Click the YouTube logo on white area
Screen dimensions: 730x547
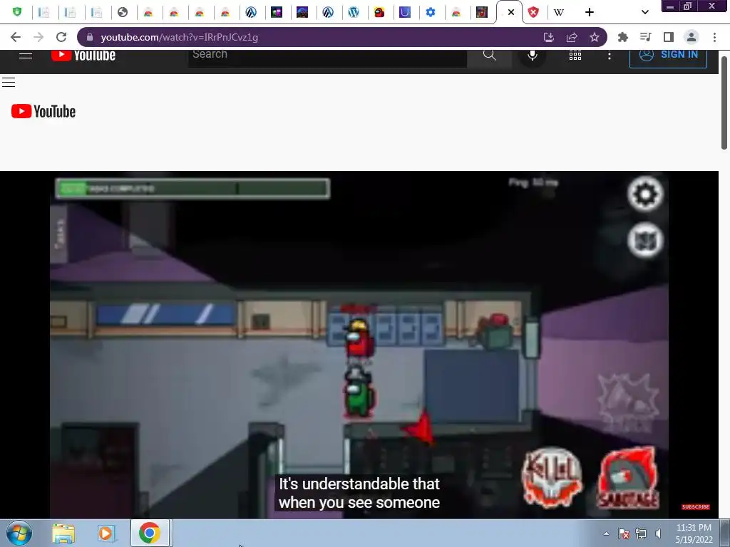pyautogui.click(x=43, y=111)
